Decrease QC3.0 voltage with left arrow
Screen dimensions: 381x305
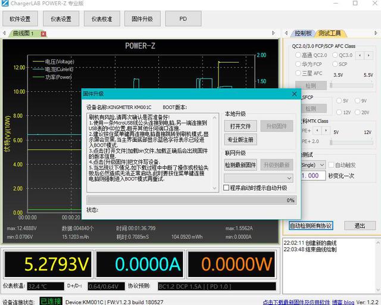(x=360, y=55)
